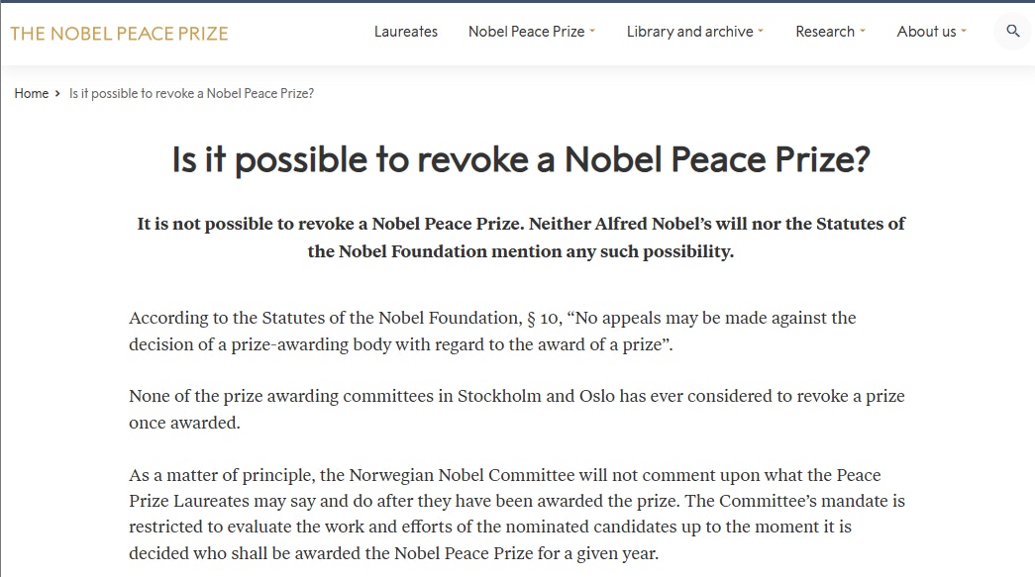This screenshot has height=577, width=1035.
Task: Open the Nobel Peace Prize menu
Action: click(x=526, y=32)
